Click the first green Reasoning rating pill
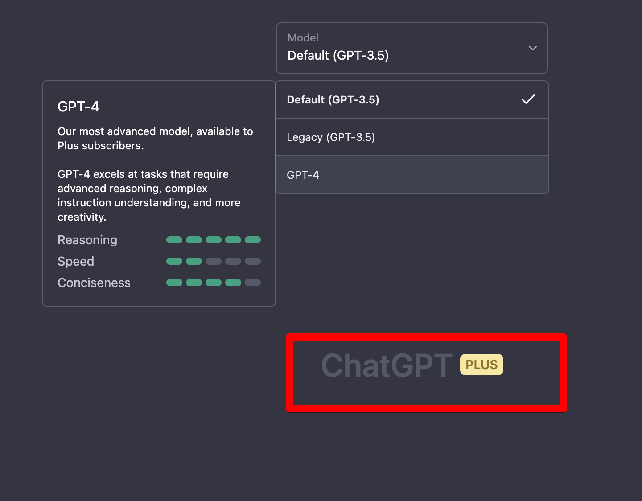 click(174, 240)
